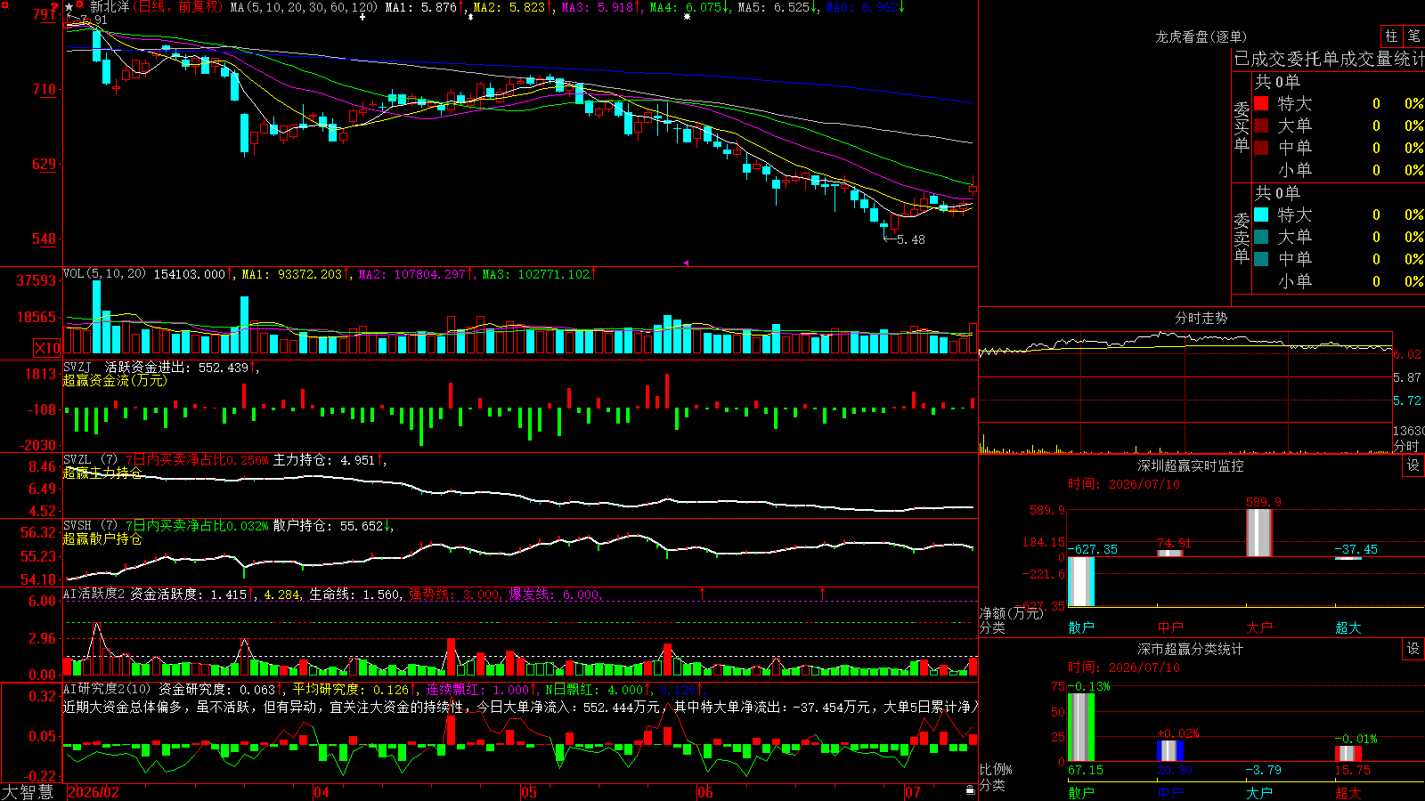Click the 委买单 section label

(1242, 126)
